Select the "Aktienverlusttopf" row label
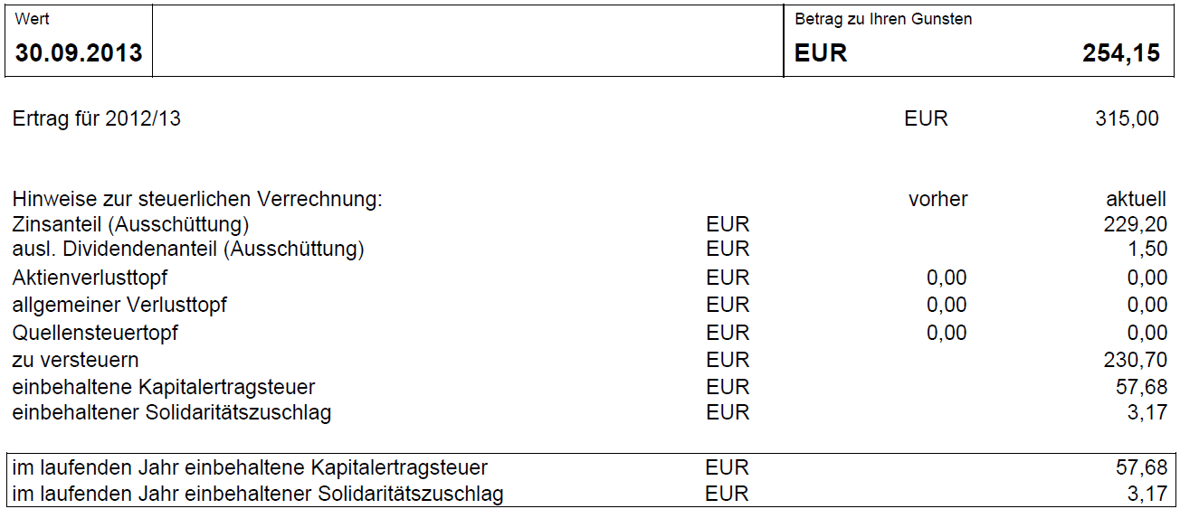1180x509 pixels. pos(90,278)
